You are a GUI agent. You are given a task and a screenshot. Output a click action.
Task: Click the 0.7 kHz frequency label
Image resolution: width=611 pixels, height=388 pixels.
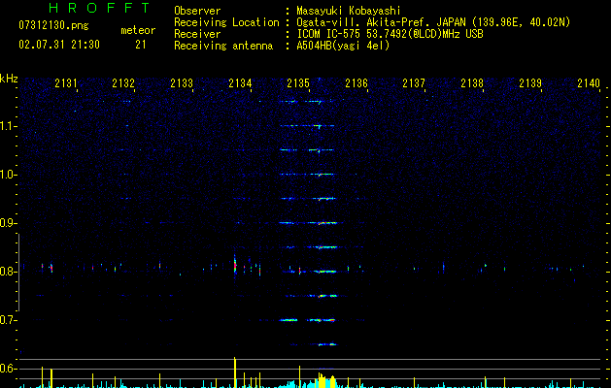7,320
